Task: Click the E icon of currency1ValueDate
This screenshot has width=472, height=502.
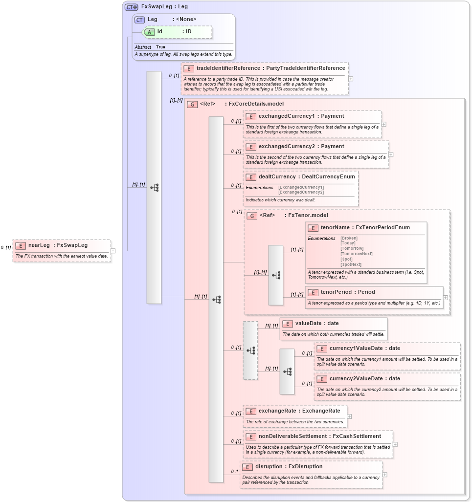Action: [x=322, y=349]
